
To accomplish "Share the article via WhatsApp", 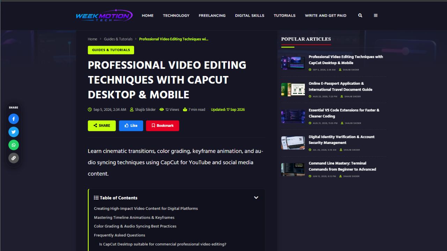I will click(14, 145).
